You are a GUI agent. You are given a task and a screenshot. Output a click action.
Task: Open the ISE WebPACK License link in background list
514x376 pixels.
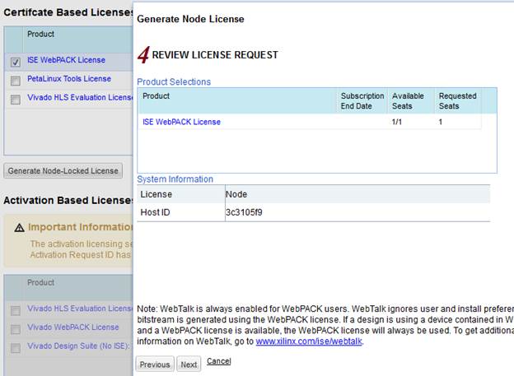[66, 60]
